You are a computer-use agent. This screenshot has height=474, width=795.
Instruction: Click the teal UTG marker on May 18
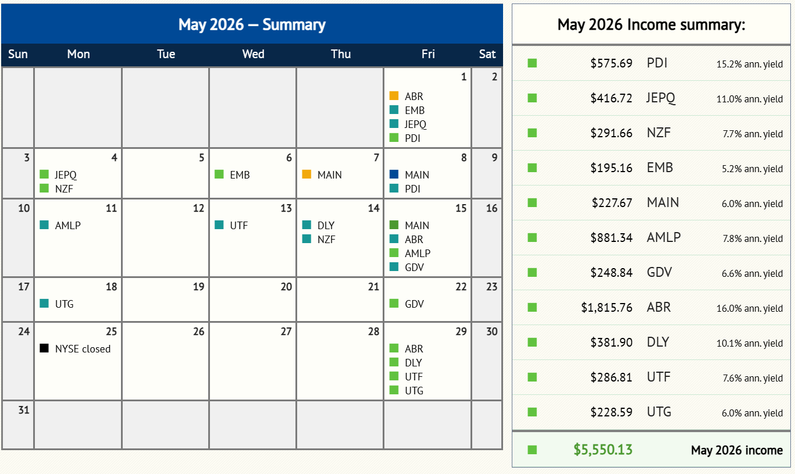[44, 304]
